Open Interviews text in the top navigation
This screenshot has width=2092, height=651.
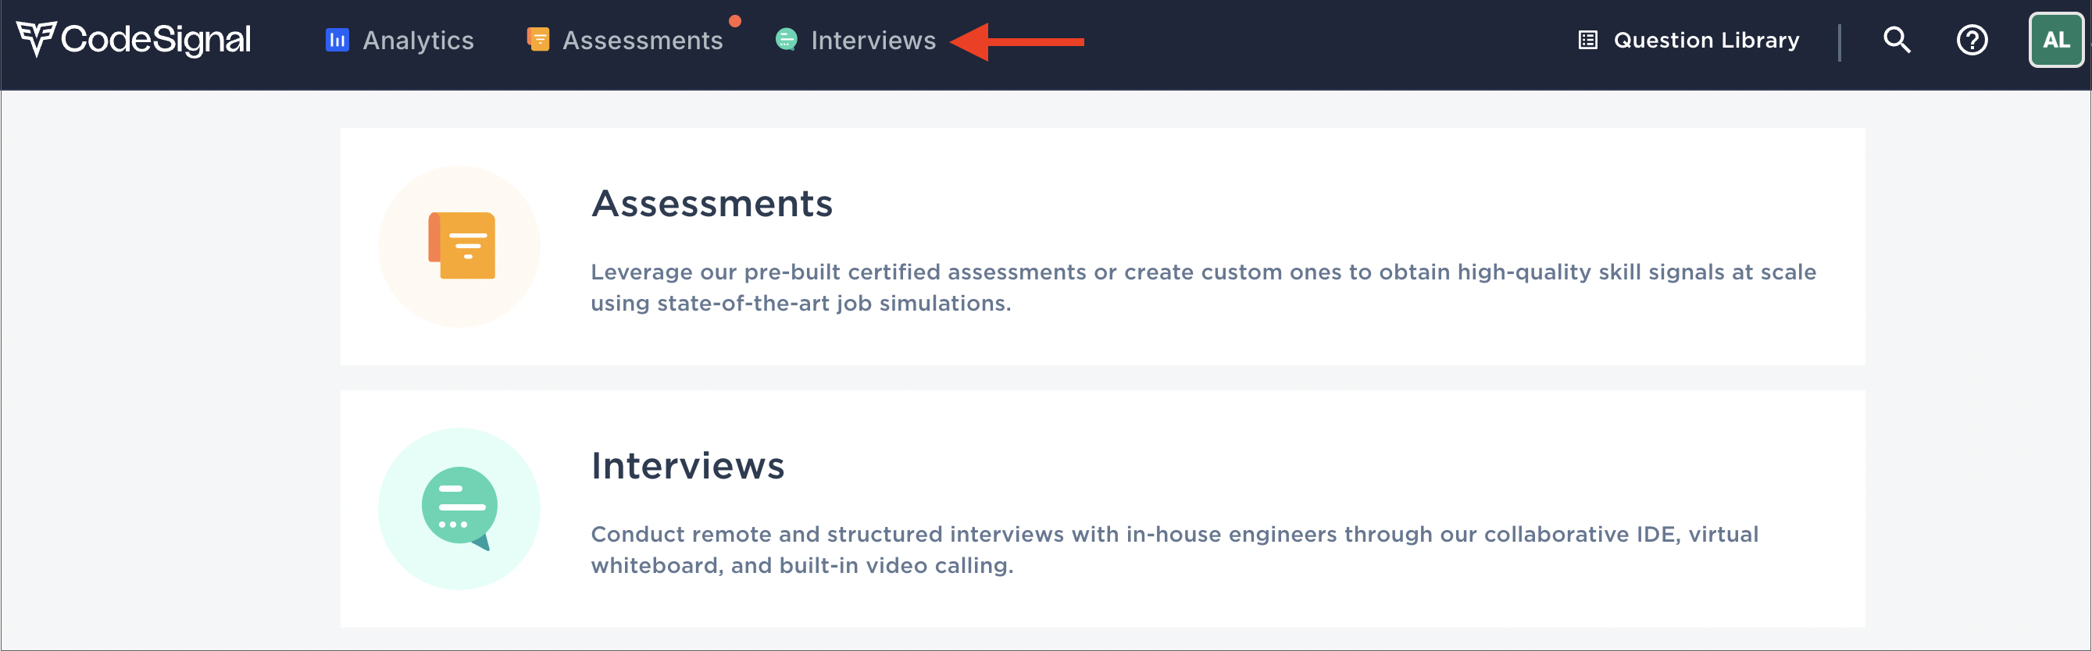tap(873, 41)
